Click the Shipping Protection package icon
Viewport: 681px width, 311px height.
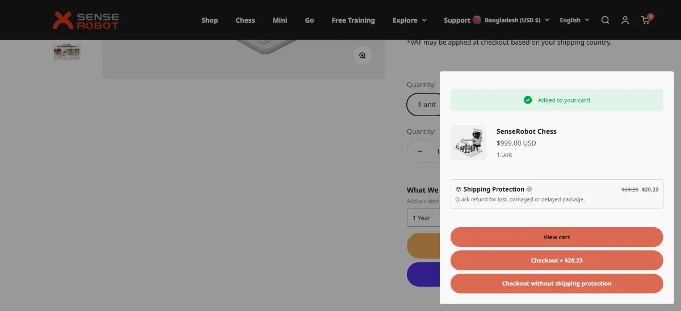(x=459, y=189)
